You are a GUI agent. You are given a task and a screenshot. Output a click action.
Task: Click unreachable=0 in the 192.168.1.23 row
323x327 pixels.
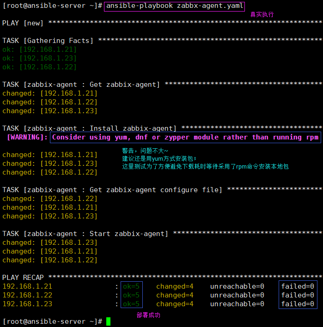[237, 304]
